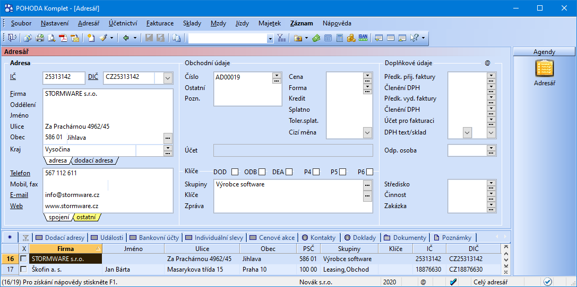Screen dimensions: 577x287
Task: Click the gold coins icon
Action: click(x=351, y=38)
